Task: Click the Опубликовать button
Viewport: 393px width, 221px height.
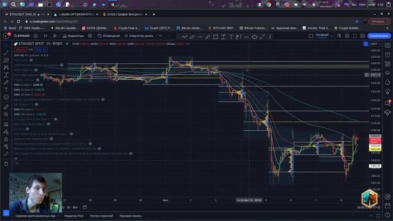Action: pyautogui.click(x=379, y=36)
